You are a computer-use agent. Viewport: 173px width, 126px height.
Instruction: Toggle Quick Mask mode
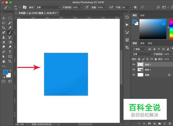click(x=4, y=81)
